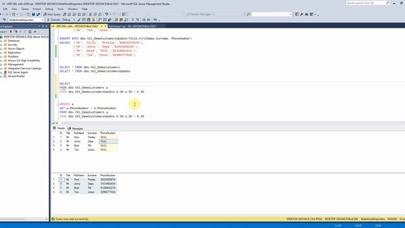Select the DESKTOP server root node
This screenshot has height=228, width=405.
coord(25,37)
